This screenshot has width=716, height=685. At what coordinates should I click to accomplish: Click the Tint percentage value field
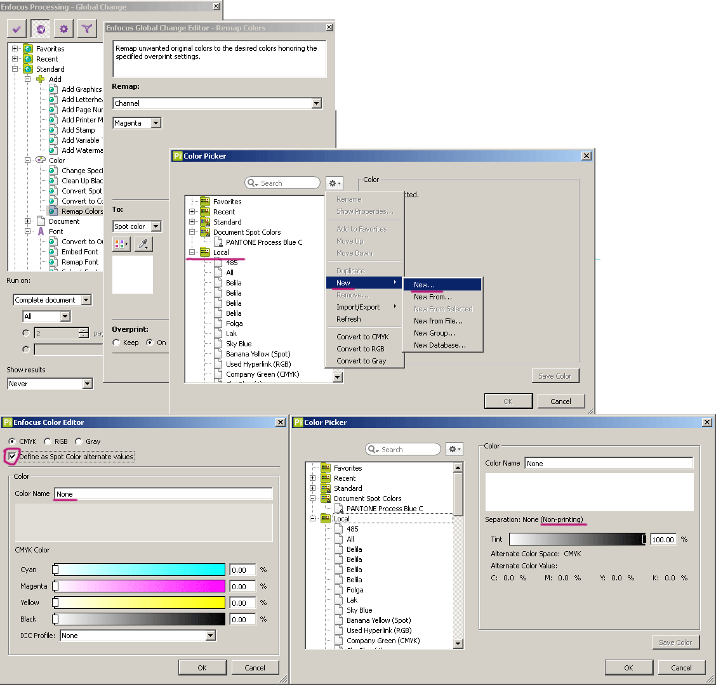tap(664, 539)
